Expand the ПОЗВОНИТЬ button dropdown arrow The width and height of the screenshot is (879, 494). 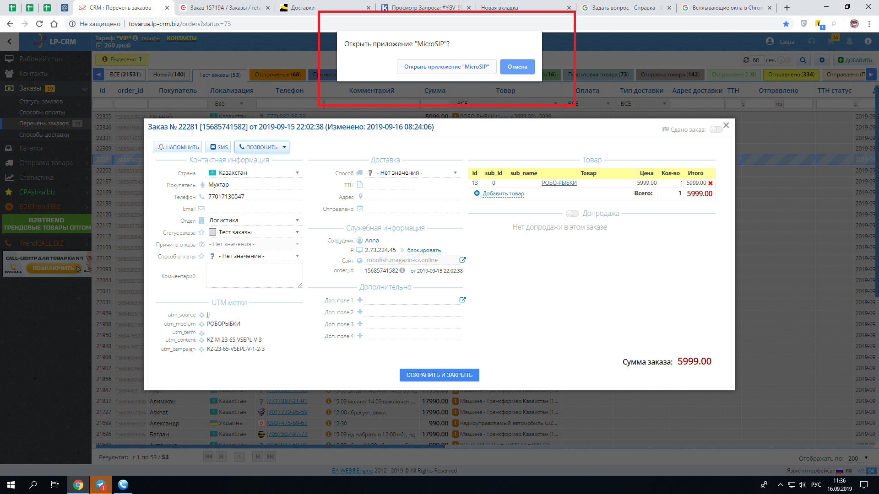point(284,147)
